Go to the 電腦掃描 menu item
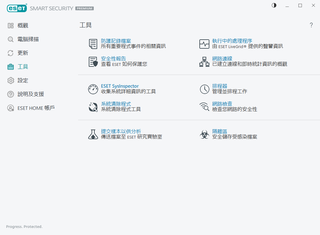Viewport: 320px width, 235px height. tap(28, 39)
